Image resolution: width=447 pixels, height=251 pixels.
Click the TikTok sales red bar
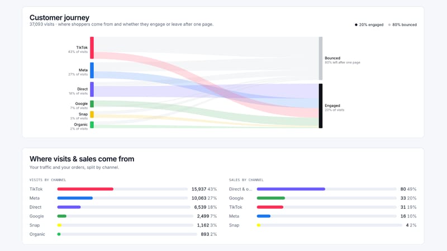270,207
